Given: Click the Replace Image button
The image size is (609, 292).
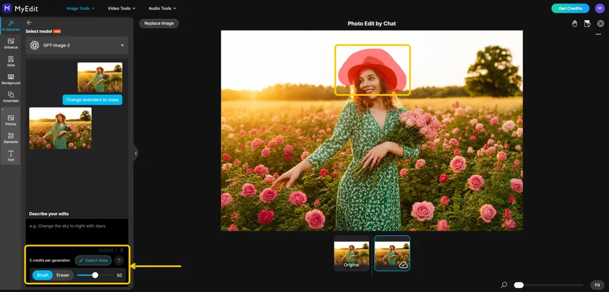Looking at the screenshot, I should [159, 23].
